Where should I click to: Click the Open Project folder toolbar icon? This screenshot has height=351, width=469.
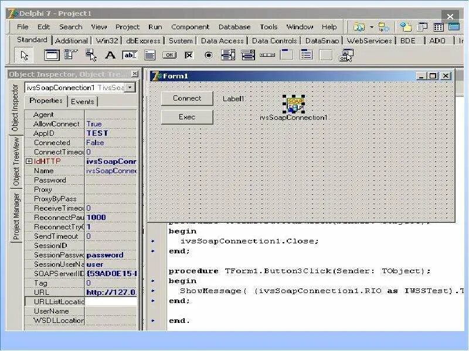pos(359,27)
